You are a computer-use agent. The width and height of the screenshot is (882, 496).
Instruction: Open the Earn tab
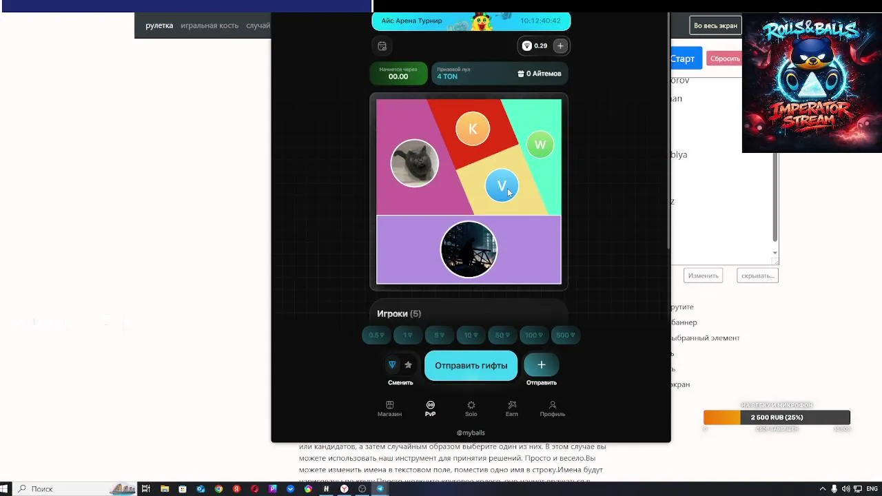tap(511, 409)
